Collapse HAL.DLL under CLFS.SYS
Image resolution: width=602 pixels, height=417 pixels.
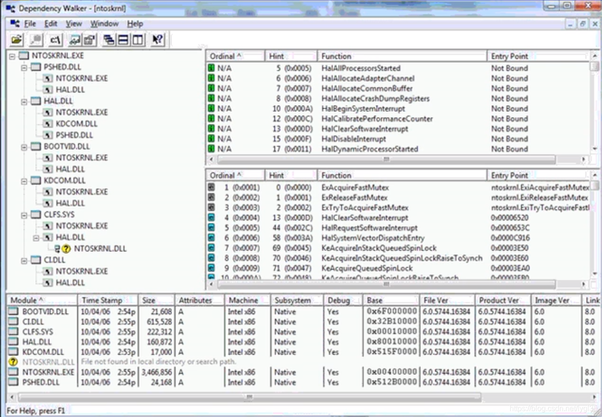click(37, 238)
